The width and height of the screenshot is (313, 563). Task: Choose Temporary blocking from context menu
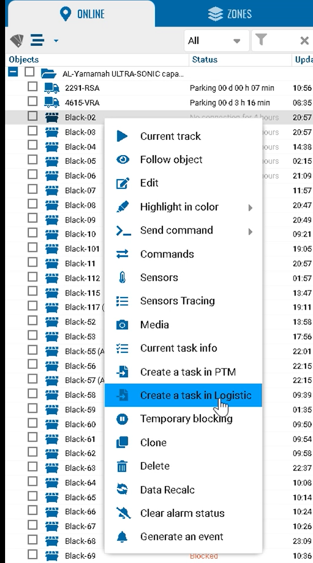coord(186,419)
